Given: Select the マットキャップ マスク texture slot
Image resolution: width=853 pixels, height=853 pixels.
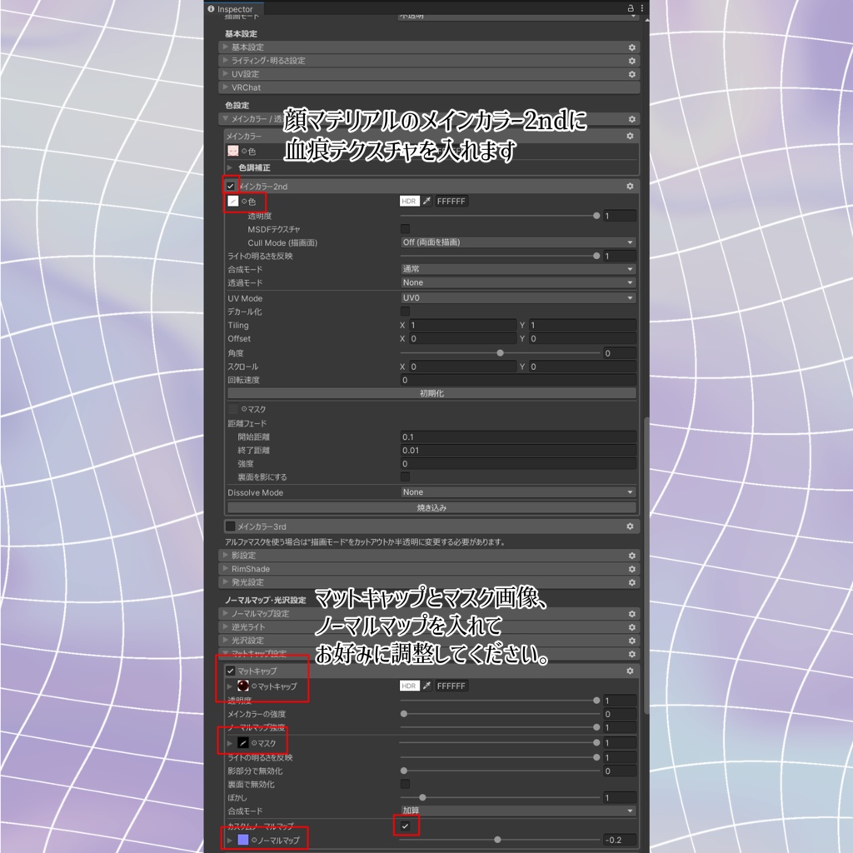Looking at the screenshot, I should 243,742.
